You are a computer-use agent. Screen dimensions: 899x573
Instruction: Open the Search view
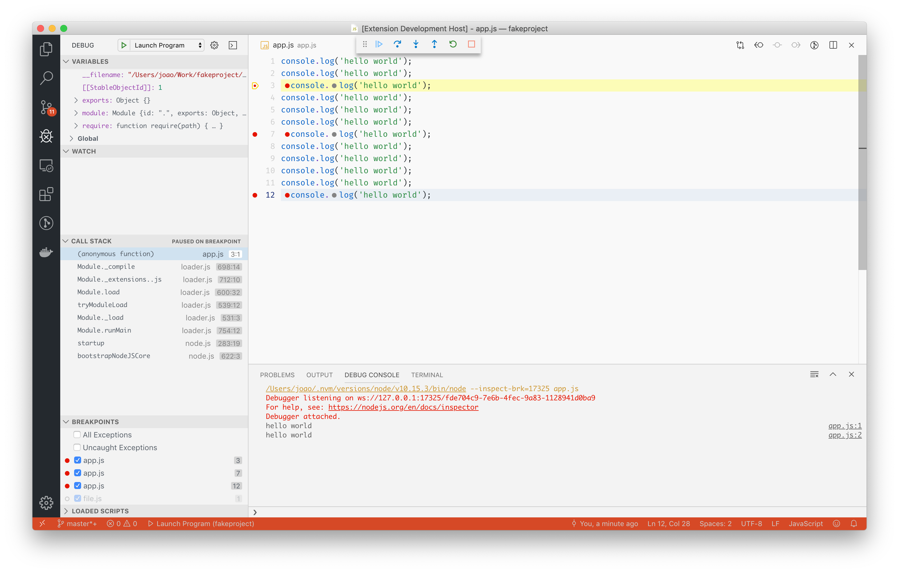tap(46, 78)
